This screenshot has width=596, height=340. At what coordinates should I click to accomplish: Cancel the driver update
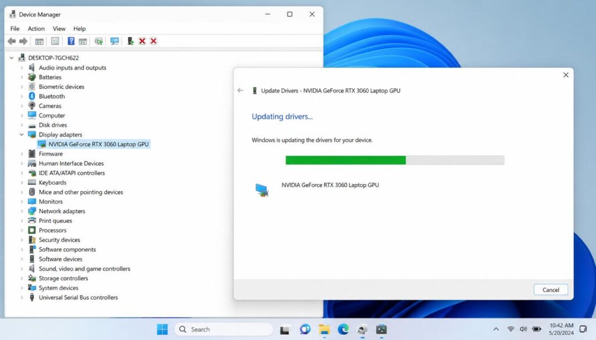click(551, 289)
